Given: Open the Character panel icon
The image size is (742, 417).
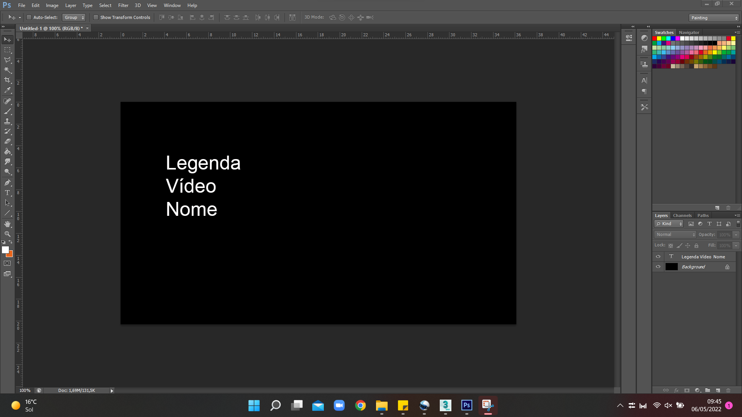Looking at the screenshot, I should click(644, 81).
